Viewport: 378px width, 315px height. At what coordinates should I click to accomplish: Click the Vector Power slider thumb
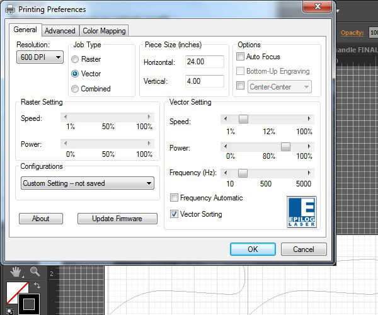coord(285,147)
